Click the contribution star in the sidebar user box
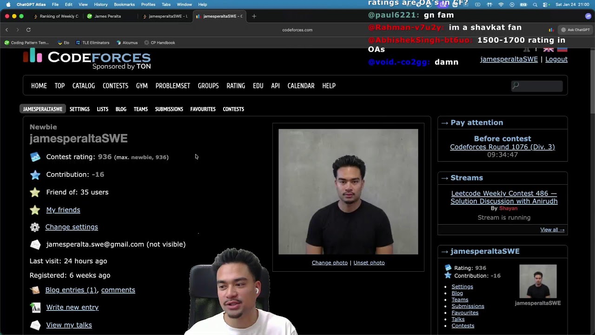Screen dimensions: 595x335 tap(448, 275)
